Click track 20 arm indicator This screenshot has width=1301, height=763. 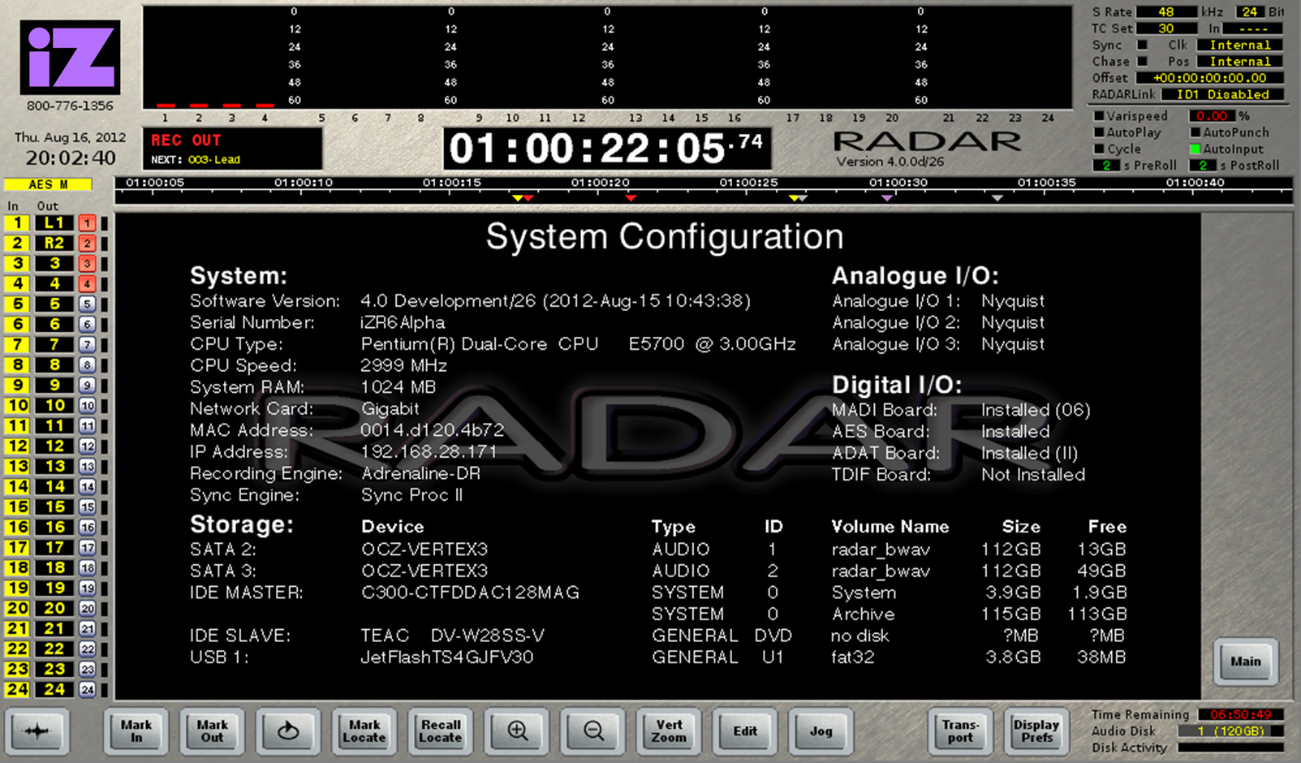click(88, 608)
